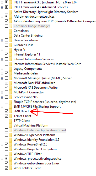96x176 pixels.
Task: Expand the Mediaonderdelen node
Action: coord(2,74)
